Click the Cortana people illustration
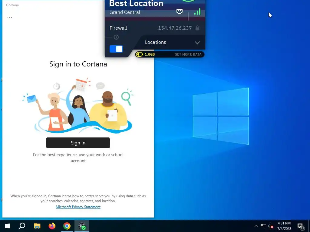This screenshot has width=310, height=232. pyautogui.click(x=78, y=105)
